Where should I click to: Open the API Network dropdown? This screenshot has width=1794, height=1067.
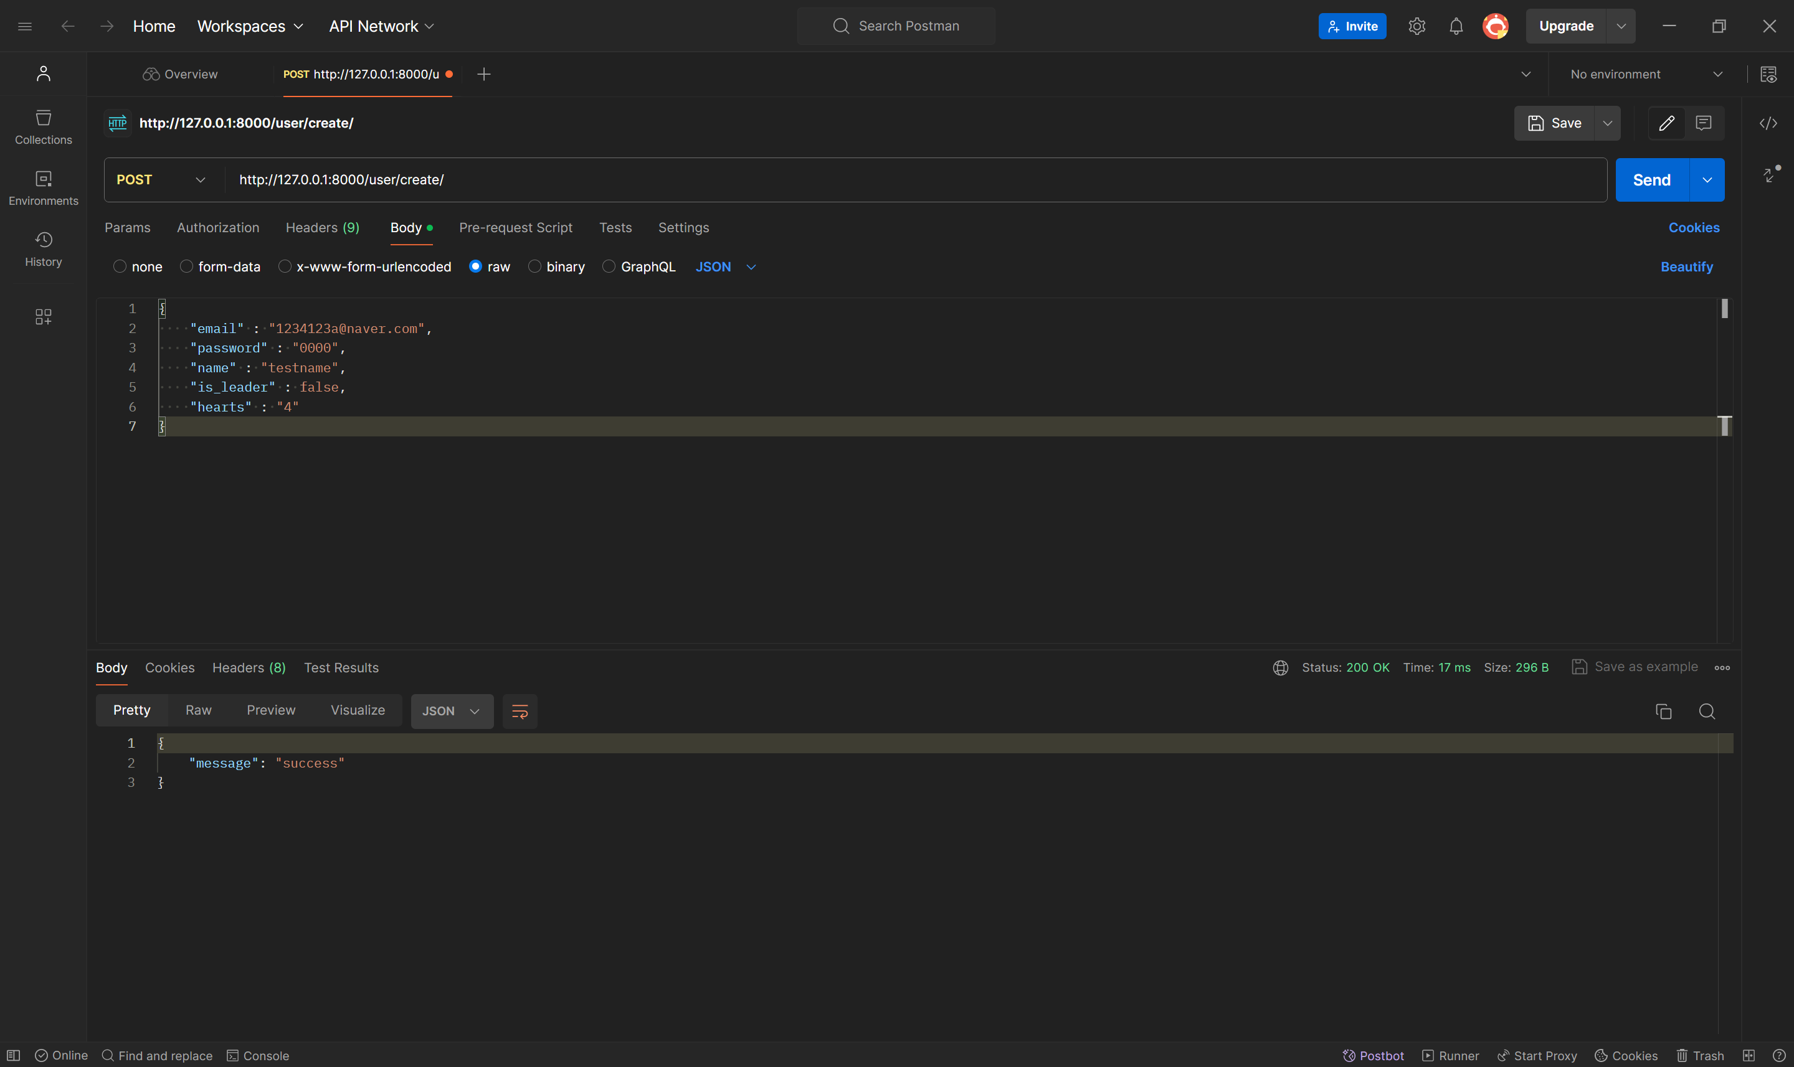point(381,27)
